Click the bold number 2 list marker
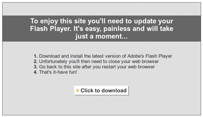Screen dimensions: 203x117 [36, 61]
